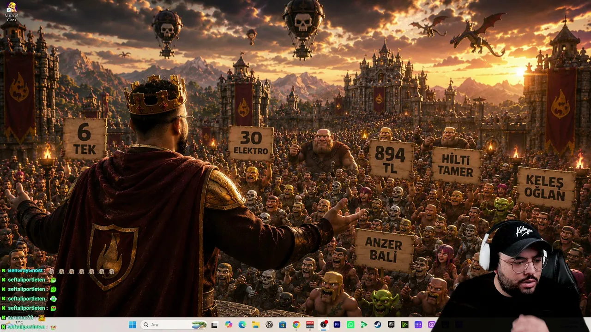The height and width of the screenshot is (332, 591).
Task: Open the Clash of Clans desktop shortcut
Action: coord(12,12)
